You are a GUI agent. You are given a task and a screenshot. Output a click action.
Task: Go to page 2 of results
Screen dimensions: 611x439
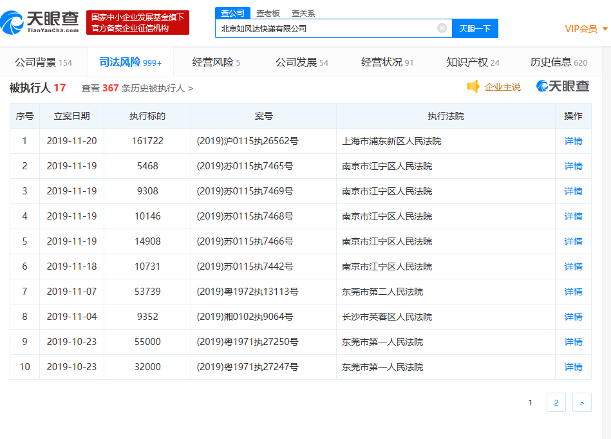[556, 402]
